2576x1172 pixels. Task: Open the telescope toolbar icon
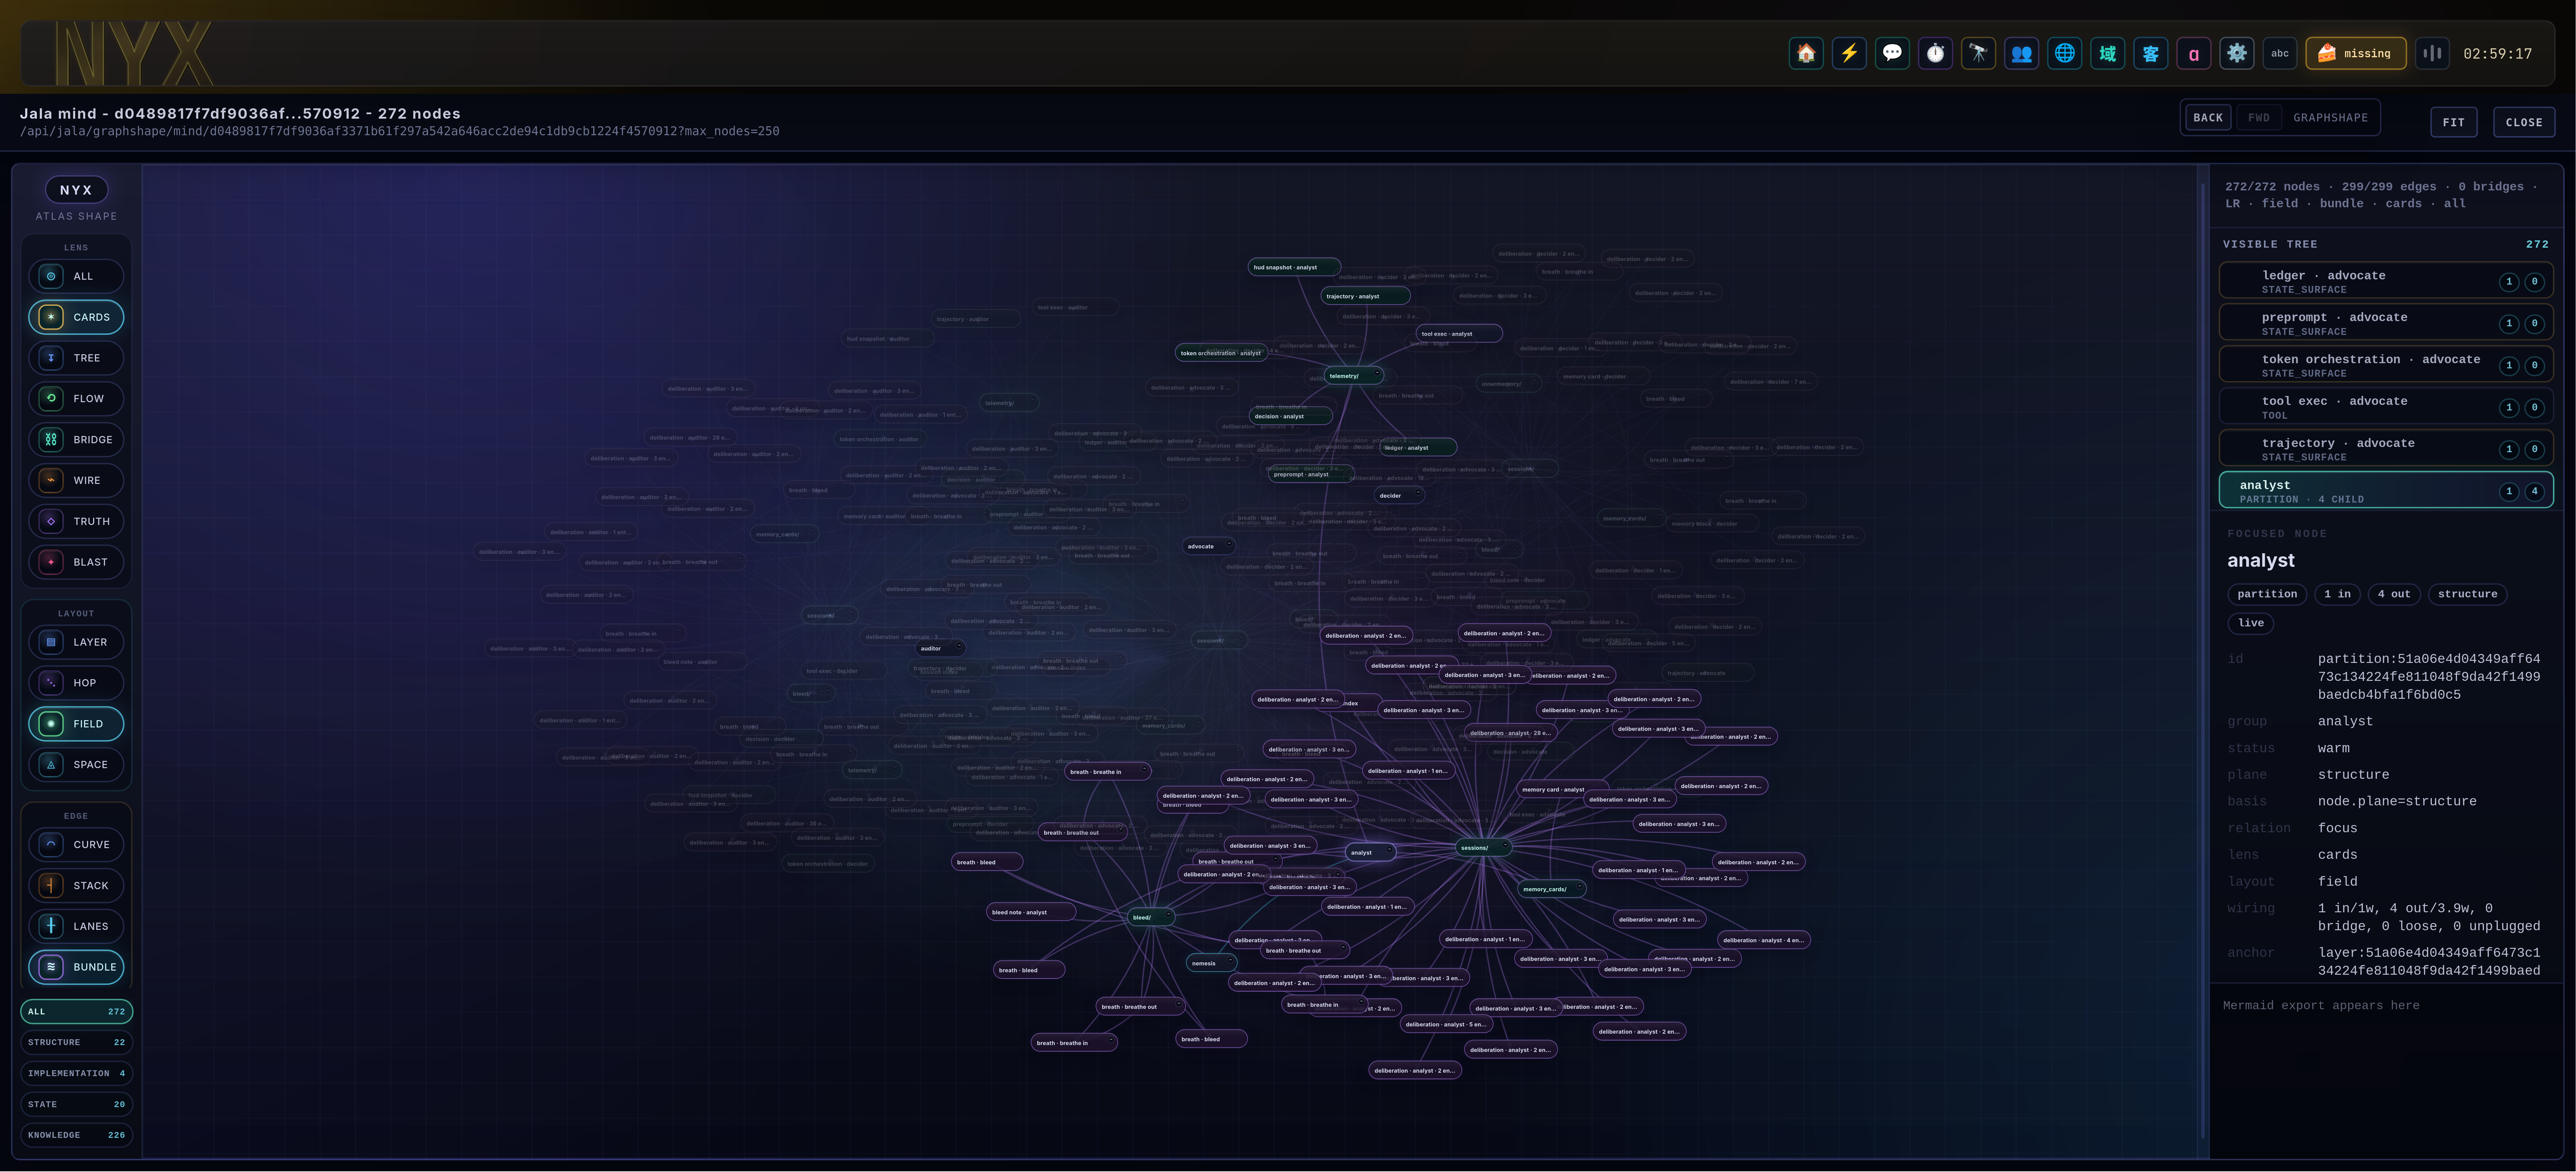tap(1978, 53)
